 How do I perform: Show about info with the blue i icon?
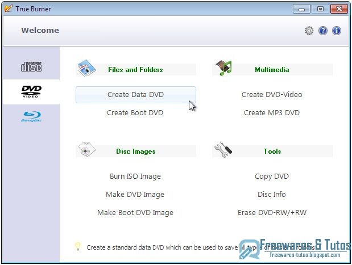click(x=337, y=31)
